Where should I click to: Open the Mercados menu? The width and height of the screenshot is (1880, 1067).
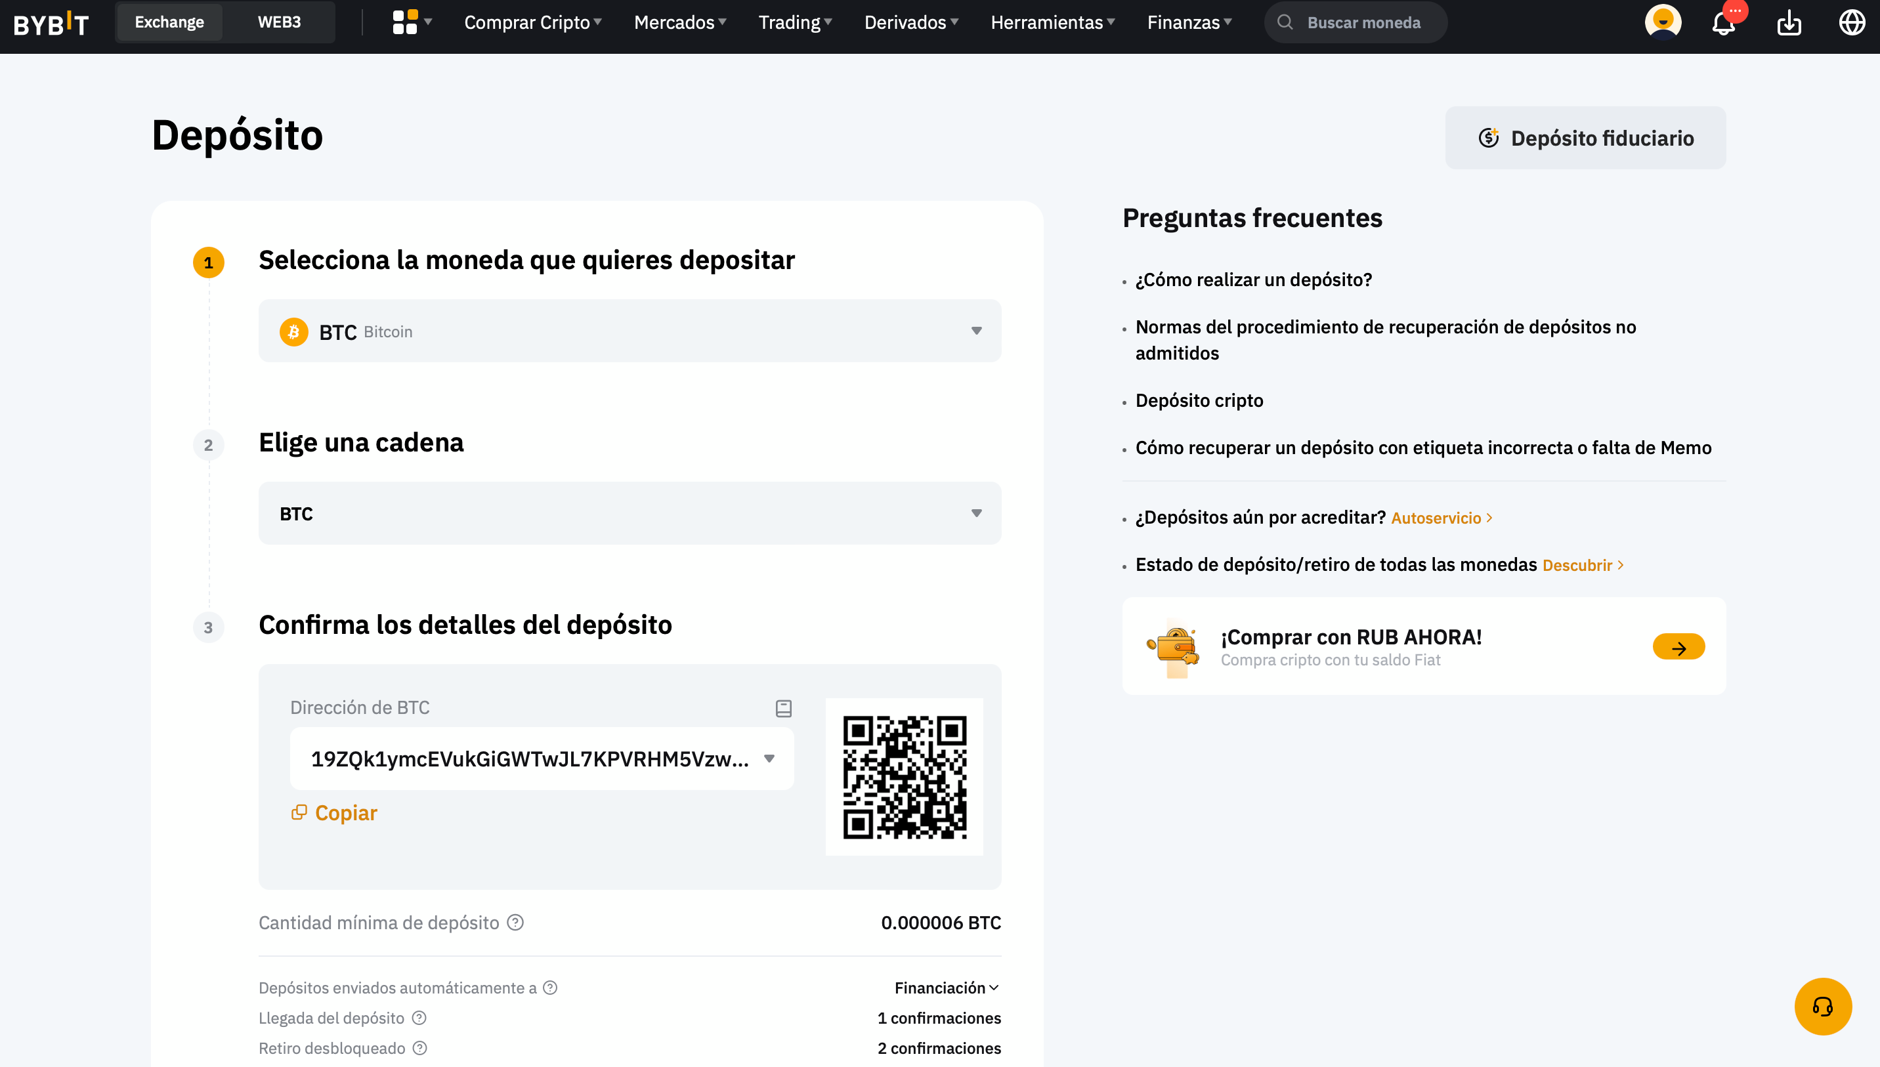pos(680,23)
